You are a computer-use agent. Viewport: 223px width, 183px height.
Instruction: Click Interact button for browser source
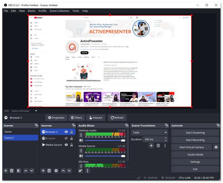96,118
